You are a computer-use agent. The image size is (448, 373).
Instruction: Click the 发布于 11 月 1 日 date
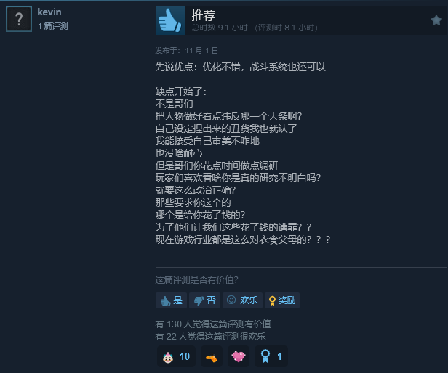click(x=187, y=51)
